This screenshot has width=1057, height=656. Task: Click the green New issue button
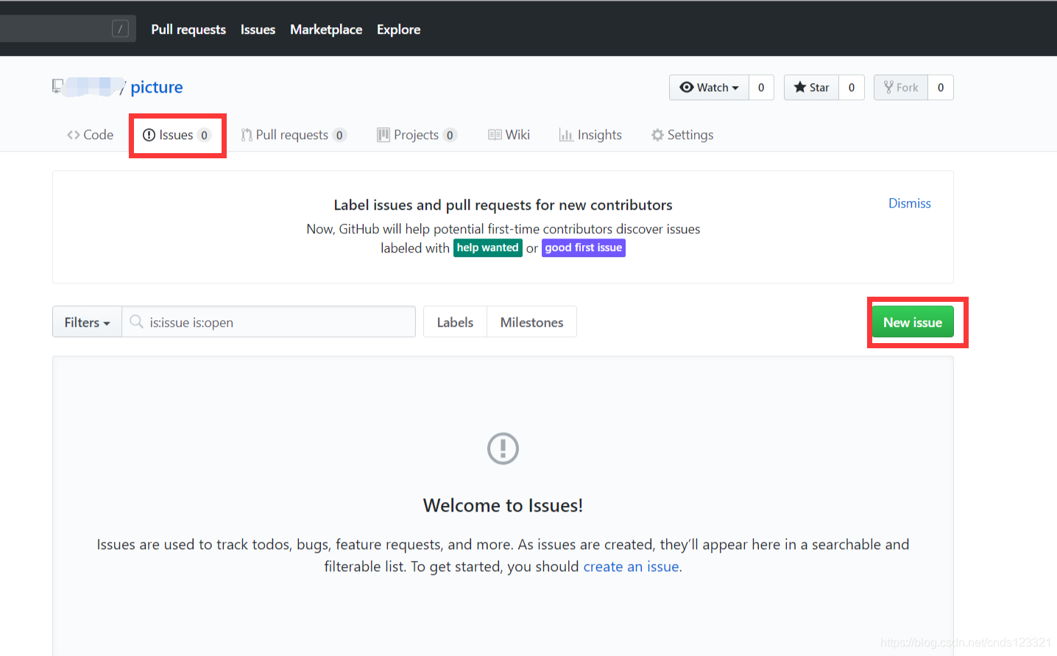tap(913, 322)
